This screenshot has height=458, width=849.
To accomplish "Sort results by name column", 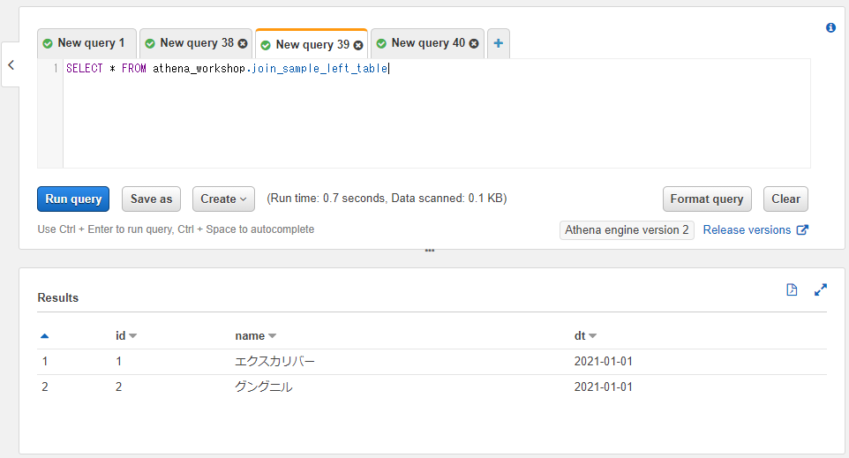I will 256,335.
